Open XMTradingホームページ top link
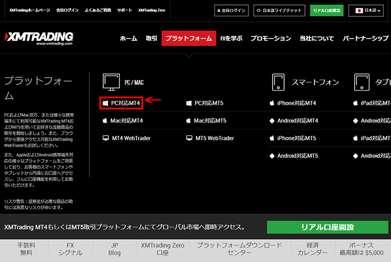This screenshot has height=262, width=391. pos(30,10)
